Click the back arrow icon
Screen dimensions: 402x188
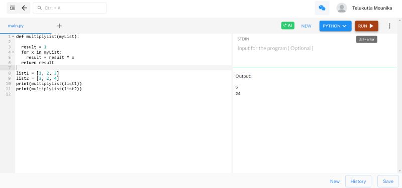tap(24, 8)
